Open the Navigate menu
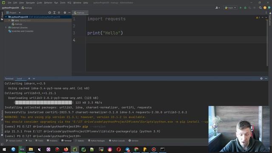This screenshot has height=153, width=272. [30, 3]
